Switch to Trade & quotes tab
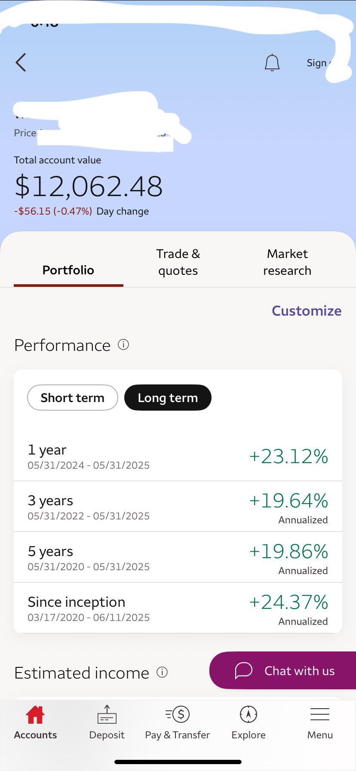356x771 pixels. [178, 262]
